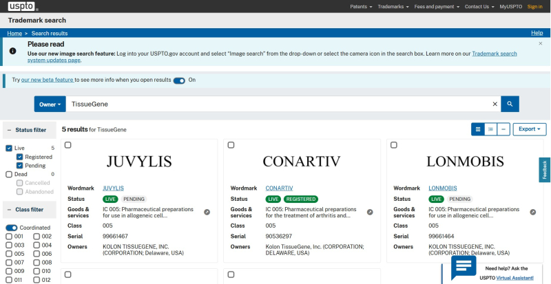Viewport: 551px width, 284px height.
Task: Uncheck the Pending status filter
Action: pos(20,165)
